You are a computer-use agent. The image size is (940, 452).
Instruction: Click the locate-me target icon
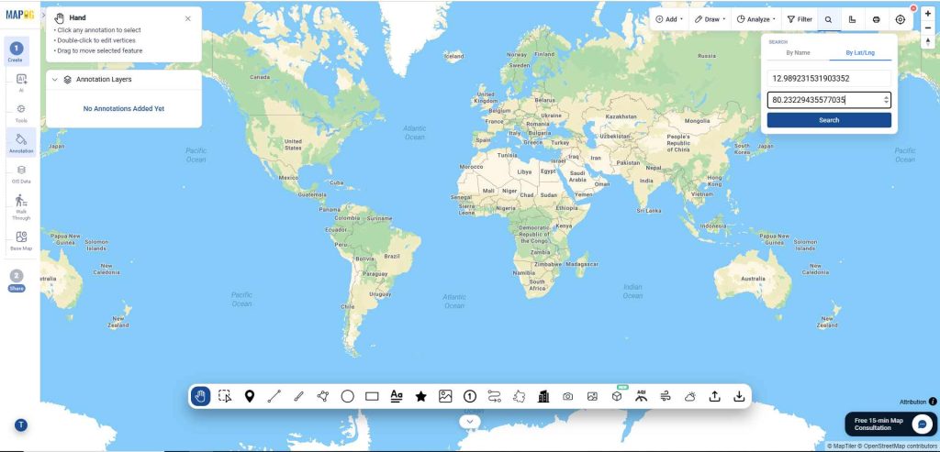901,19
